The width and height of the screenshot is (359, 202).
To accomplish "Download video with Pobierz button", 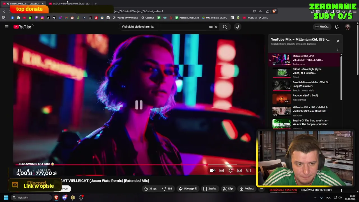I will pos(247,189).
